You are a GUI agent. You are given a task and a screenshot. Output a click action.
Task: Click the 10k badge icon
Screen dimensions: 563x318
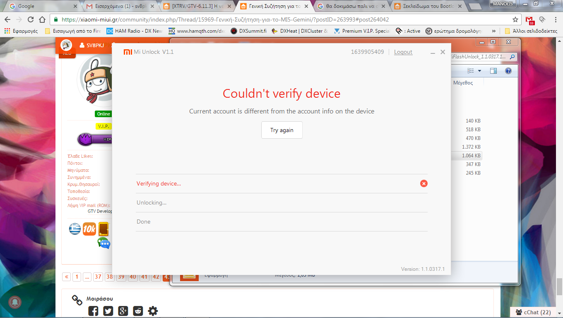89,229
